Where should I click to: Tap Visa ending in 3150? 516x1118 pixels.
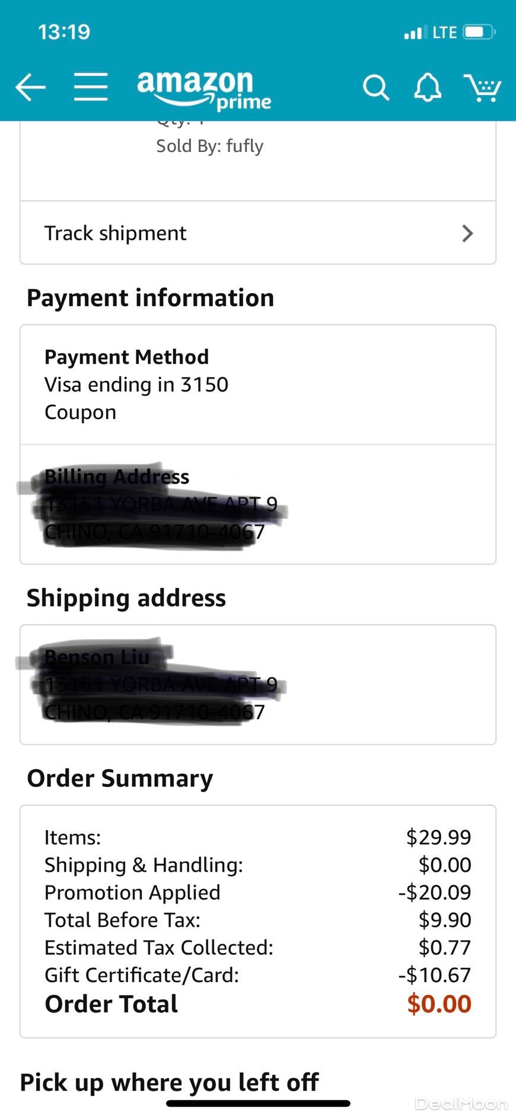coord(136,385)
